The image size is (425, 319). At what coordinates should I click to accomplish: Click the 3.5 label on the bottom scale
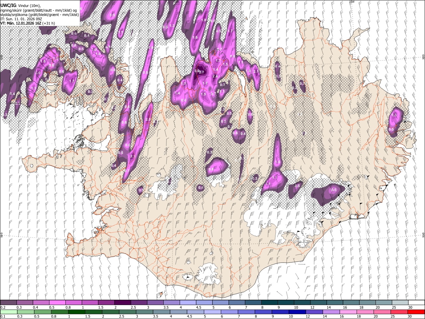point(155,316)
